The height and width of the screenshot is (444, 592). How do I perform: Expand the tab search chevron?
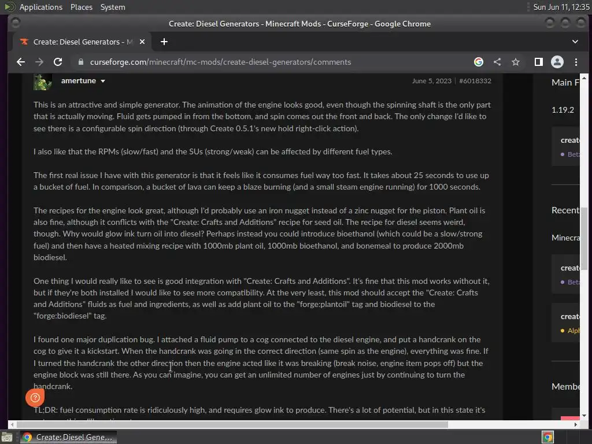(x=575, y=42)
